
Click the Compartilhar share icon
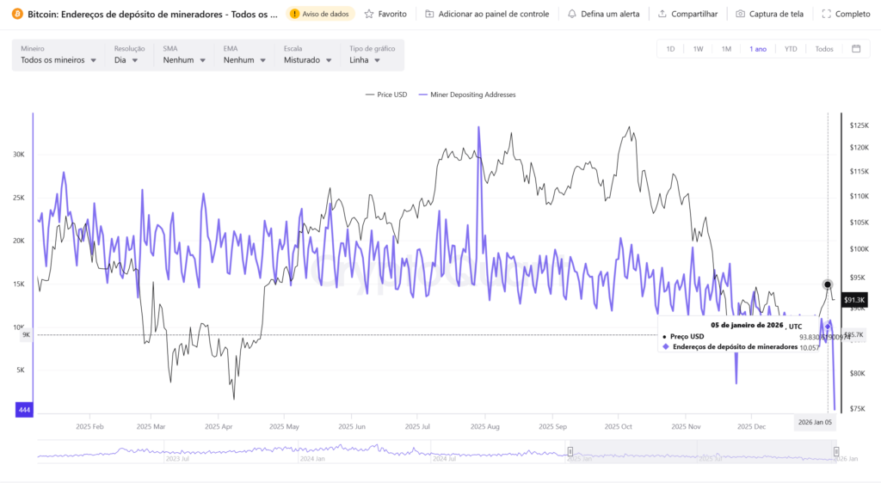pyautogui.click(x=662, y=14)
